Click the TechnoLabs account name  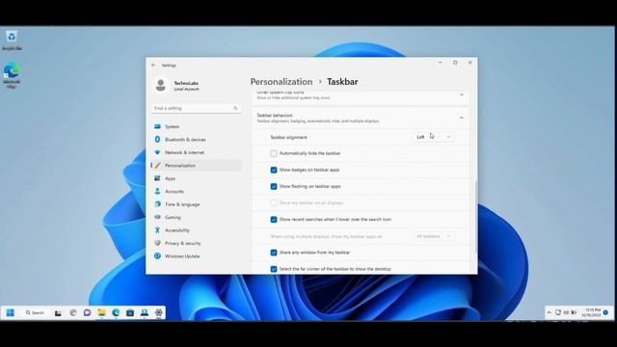point(186,83)
